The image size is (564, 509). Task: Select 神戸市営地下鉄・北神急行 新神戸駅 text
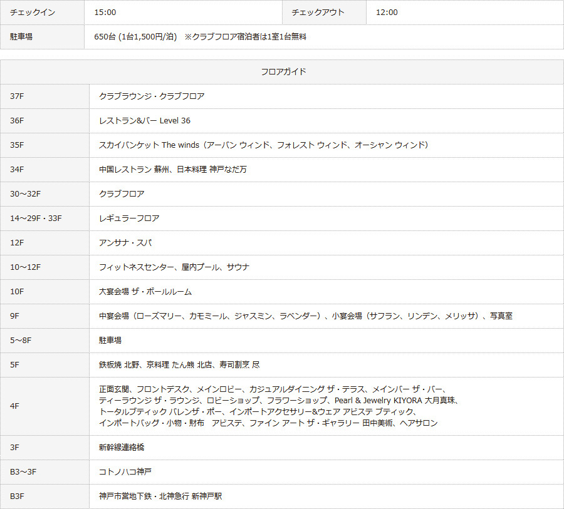point(160,496)
